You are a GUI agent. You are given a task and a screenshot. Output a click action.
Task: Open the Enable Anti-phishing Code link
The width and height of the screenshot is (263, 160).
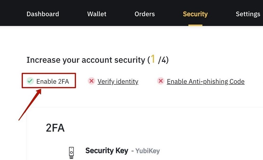[206, 82]
